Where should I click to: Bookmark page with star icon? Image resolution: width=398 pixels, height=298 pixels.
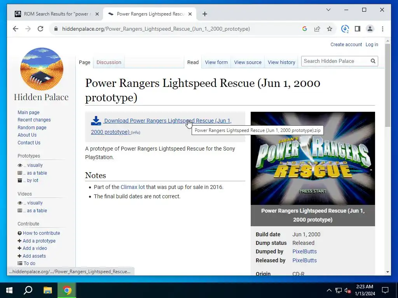(330, 29)
